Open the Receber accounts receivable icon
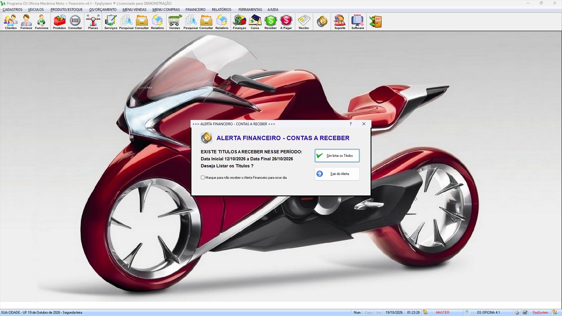Screen dimensions: 562x316 [x=270, y=22]
